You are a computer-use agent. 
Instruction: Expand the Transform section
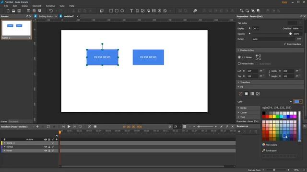pos(238,82)
